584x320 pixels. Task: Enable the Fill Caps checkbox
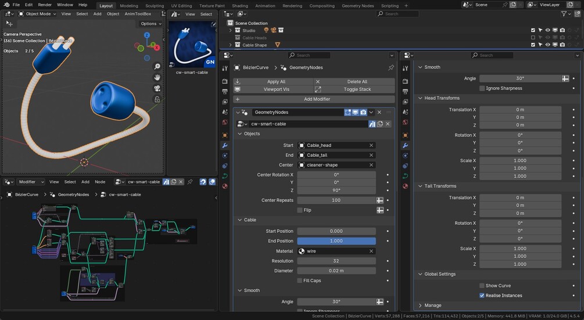(299, 281)
